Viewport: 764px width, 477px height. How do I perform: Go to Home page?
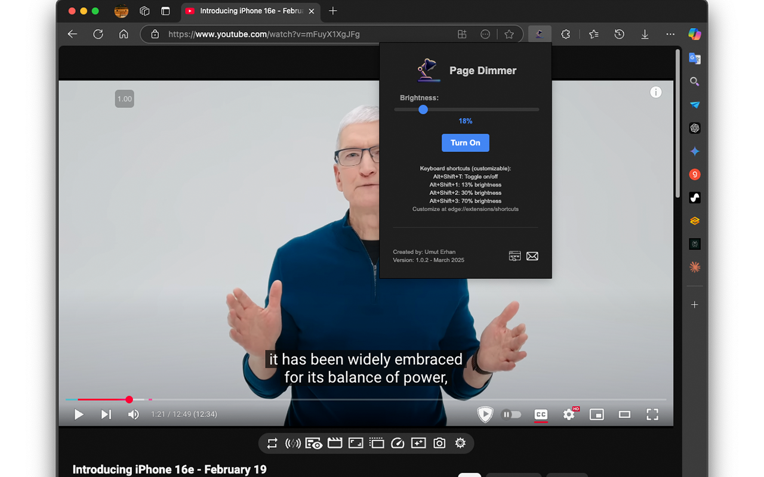pos(124,34)
